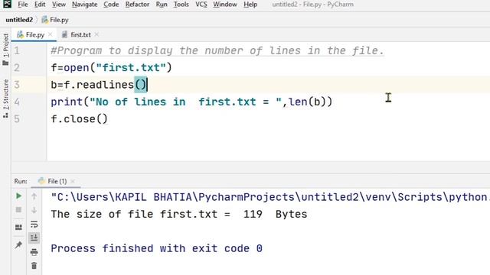
Task: Open the Window menu
Action: pyautogui.click(x=225, y=5)
